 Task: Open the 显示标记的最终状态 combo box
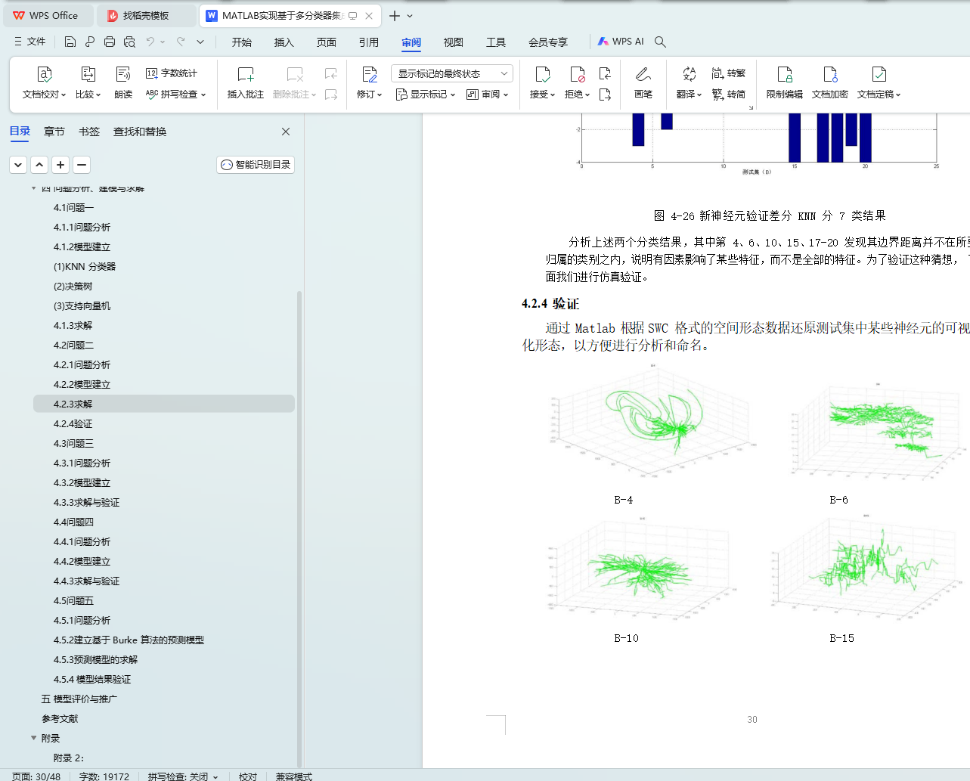click(x=452, y=73)
